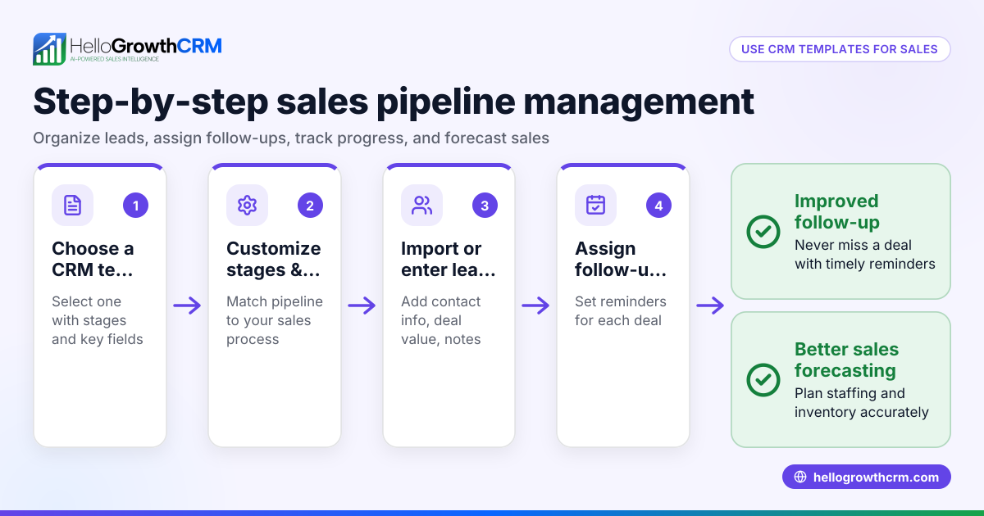The width and height of the screenshot is (984, 516).
Task: Click the HelloGrowthCRM brand name text
Action: coord(146,45)
